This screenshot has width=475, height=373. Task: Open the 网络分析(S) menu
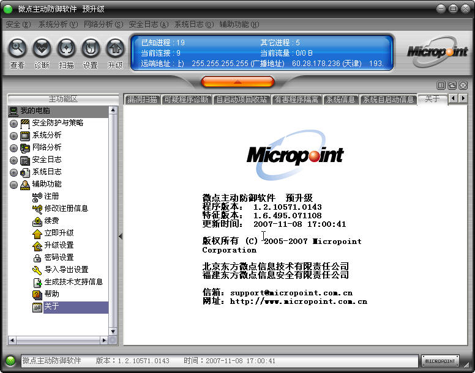pos(103,24)
